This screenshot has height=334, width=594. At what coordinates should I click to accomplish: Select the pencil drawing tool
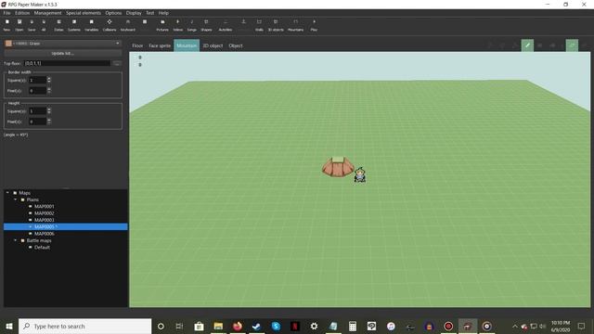coord(527,45)
